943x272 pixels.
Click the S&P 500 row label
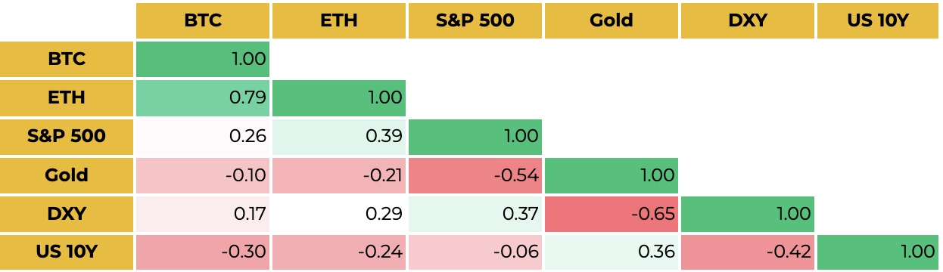[x=67, y=137]
